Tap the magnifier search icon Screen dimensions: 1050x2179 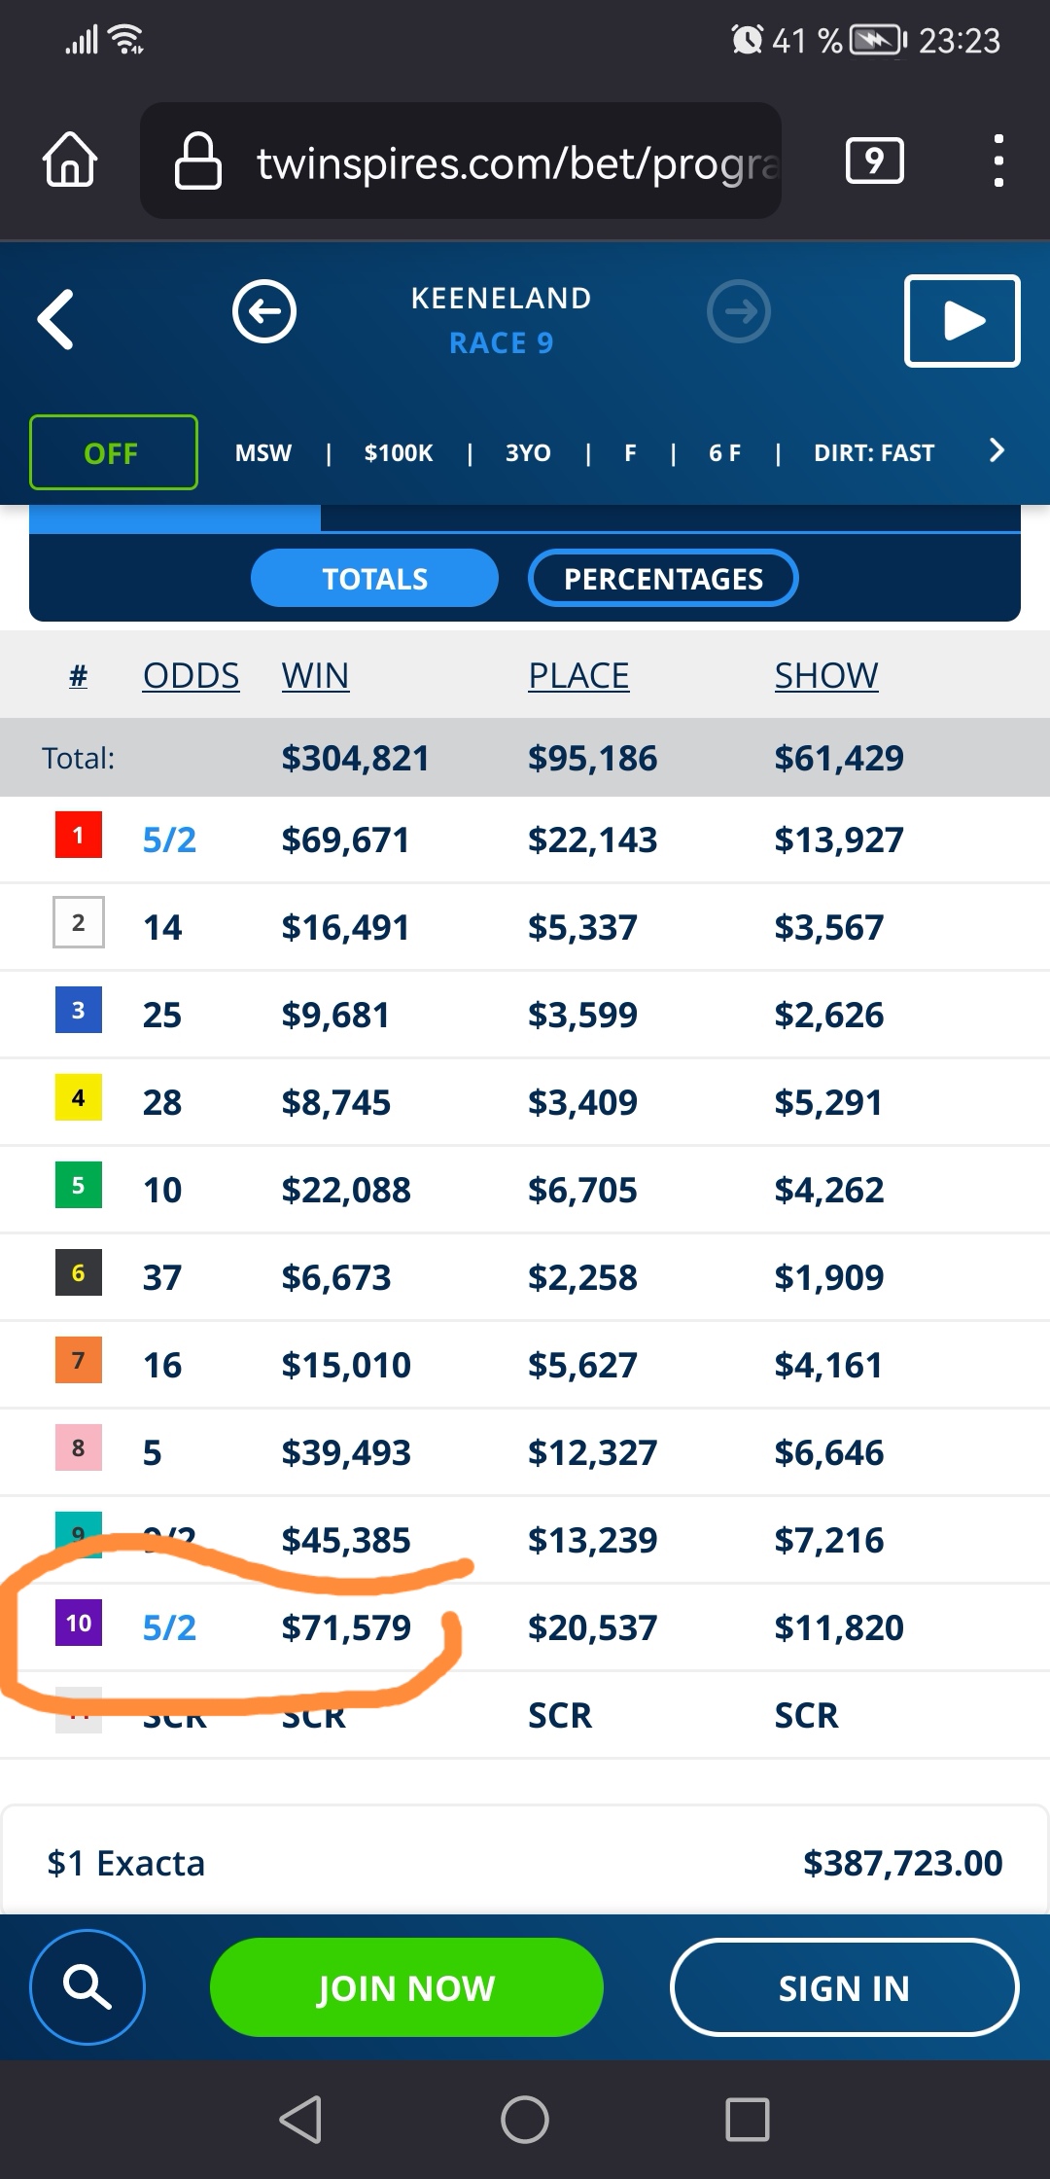coord(87,1987)
